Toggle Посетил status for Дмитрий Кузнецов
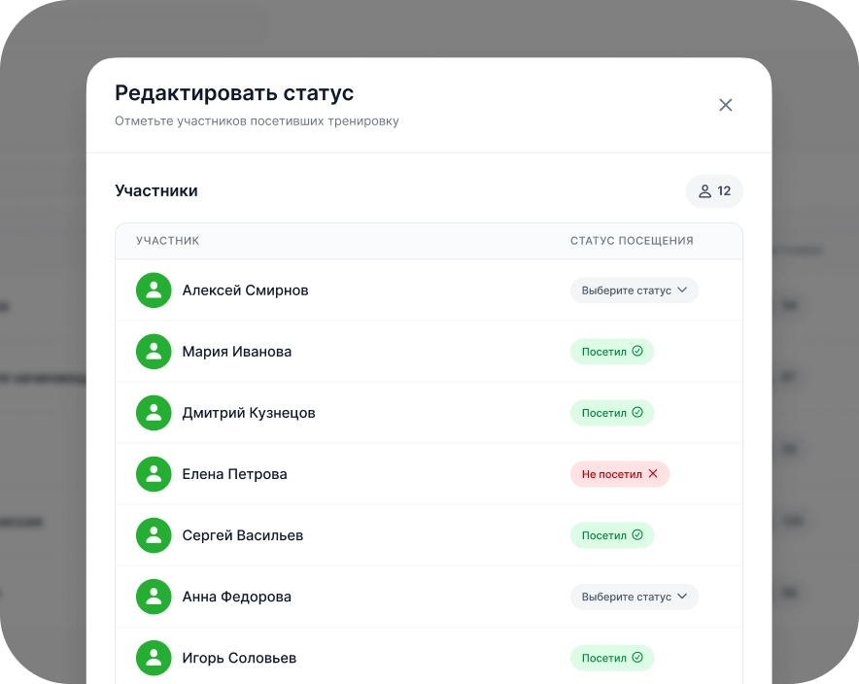859x684 pixels. coord(612,413)
